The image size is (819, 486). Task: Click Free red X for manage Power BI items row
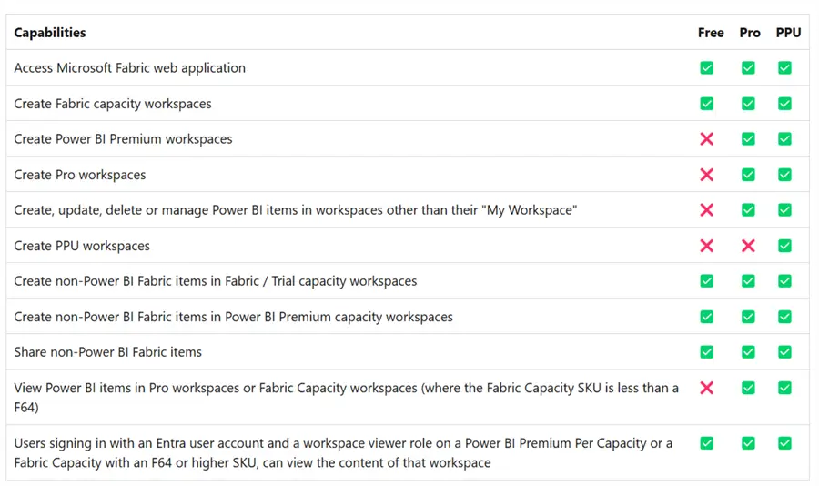(x=706, y=210)
